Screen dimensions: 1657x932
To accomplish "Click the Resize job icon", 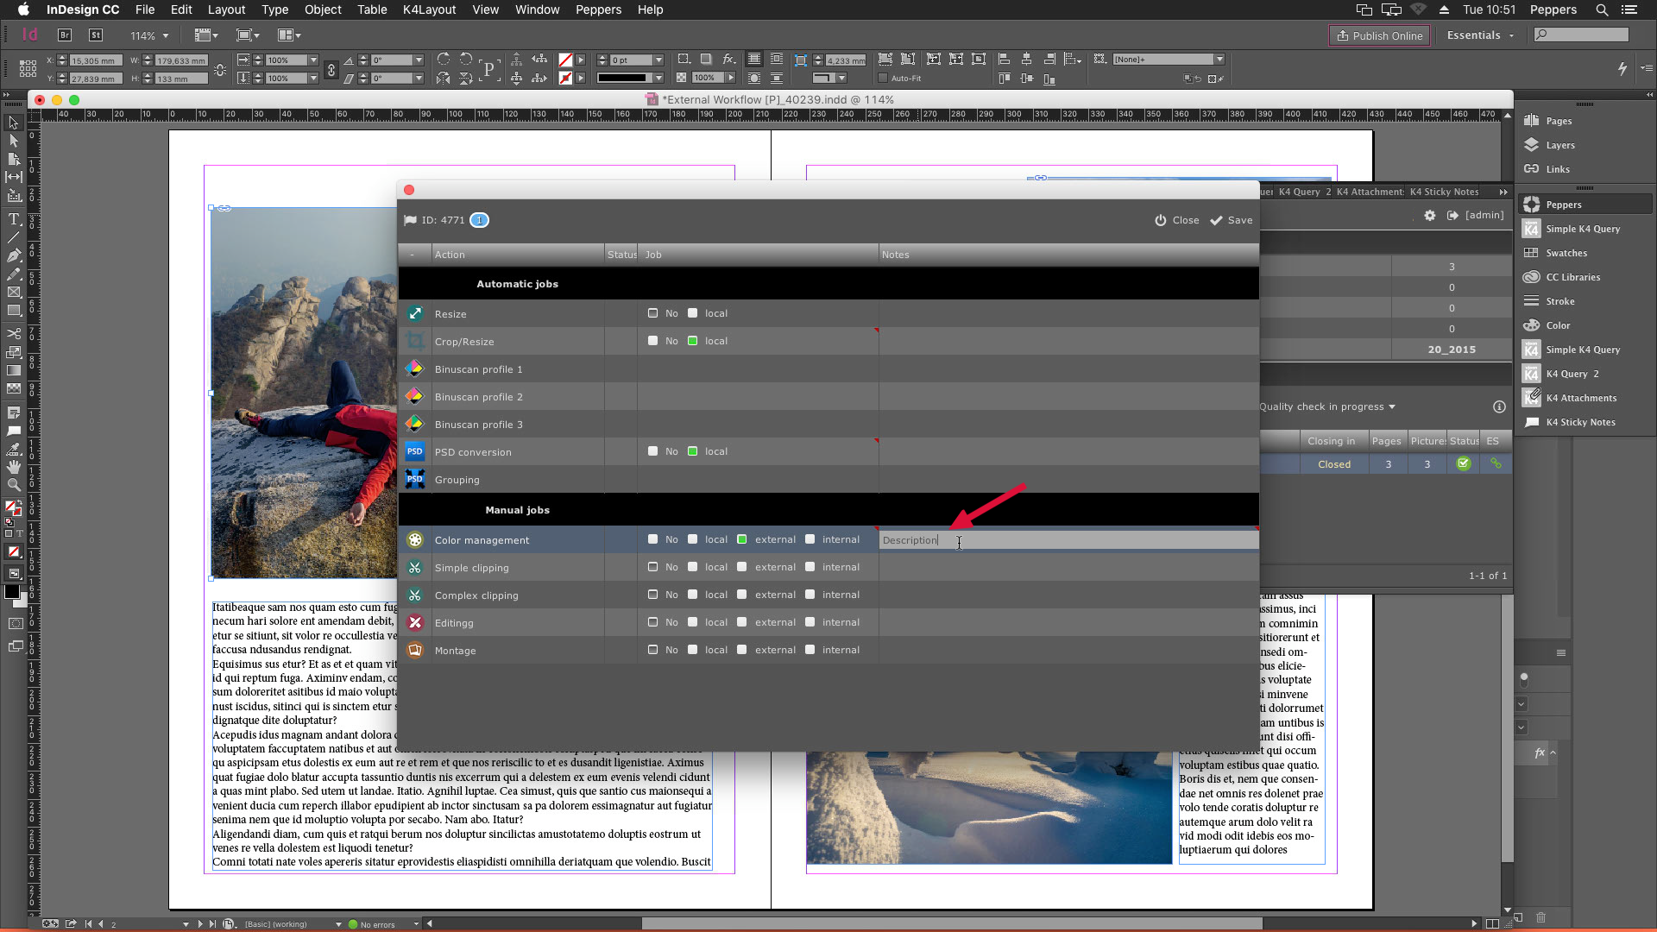I will pos(415,313).
